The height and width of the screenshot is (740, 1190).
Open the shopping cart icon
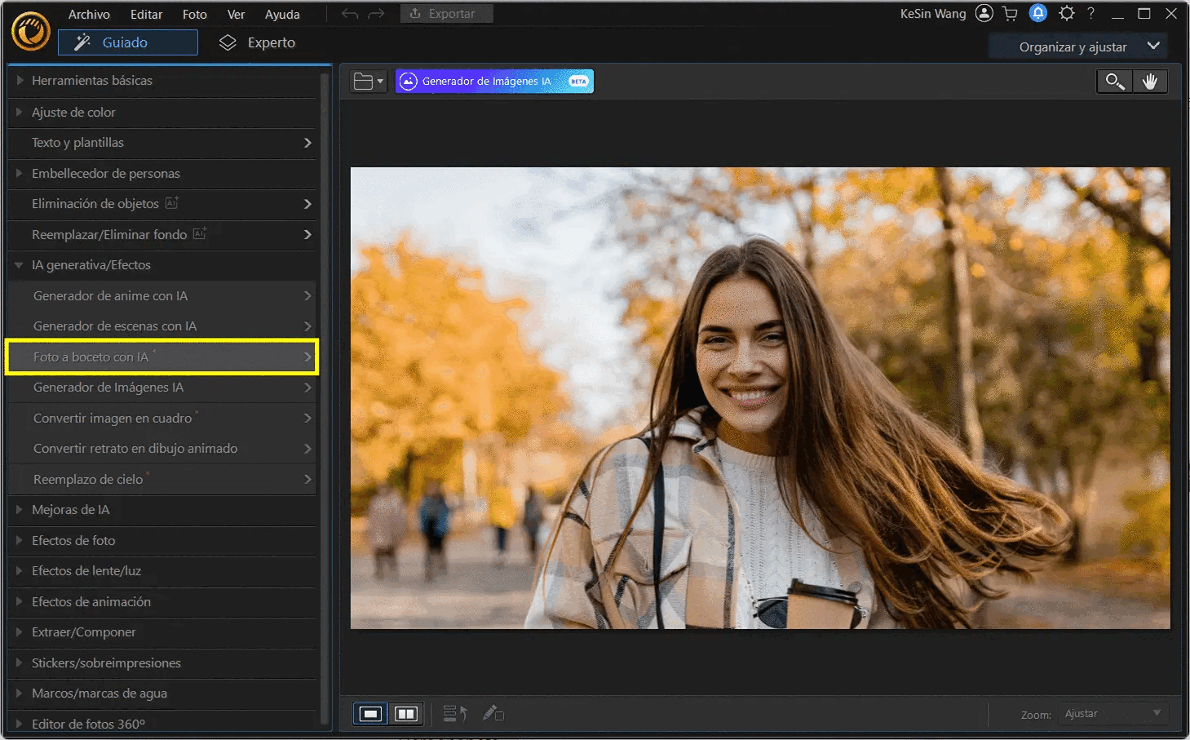click(1011, 14)
